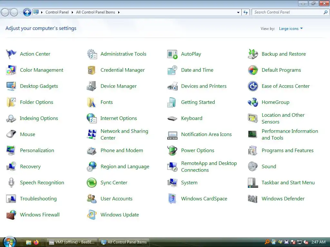Open the Action Center flag icon

(x=11, y=54)
